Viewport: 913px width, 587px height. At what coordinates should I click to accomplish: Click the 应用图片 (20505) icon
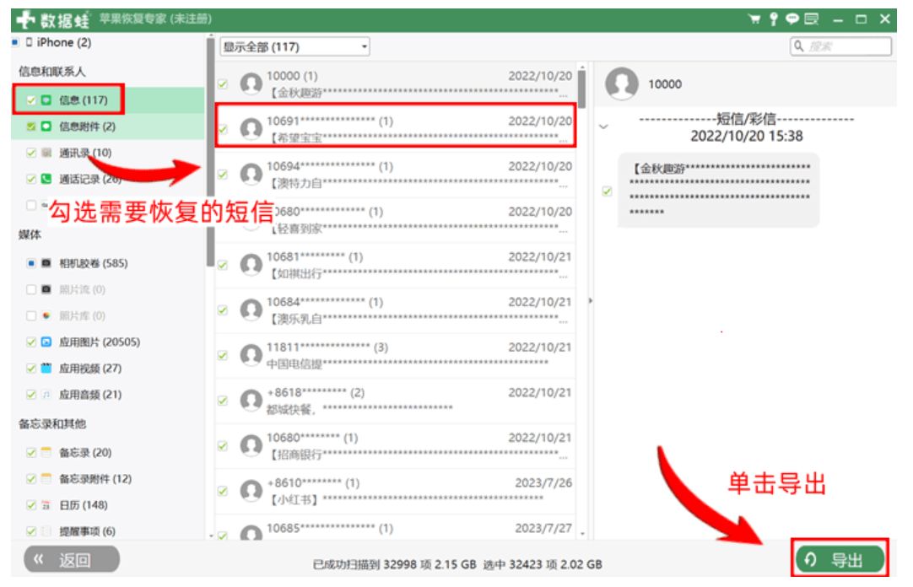46,342
